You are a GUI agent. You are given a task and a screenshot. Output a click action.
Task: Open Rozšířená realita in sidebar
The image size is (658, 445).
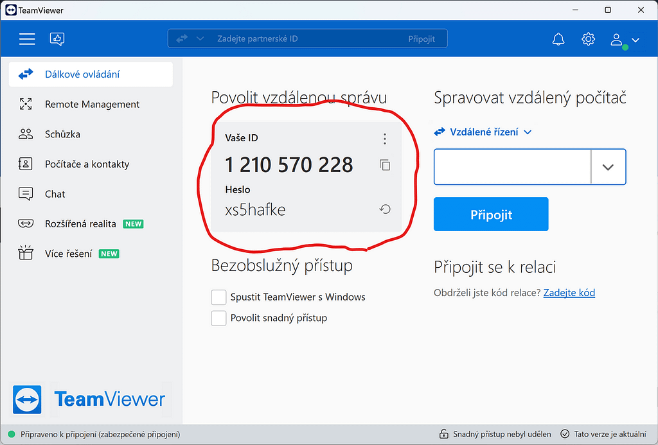91,223
